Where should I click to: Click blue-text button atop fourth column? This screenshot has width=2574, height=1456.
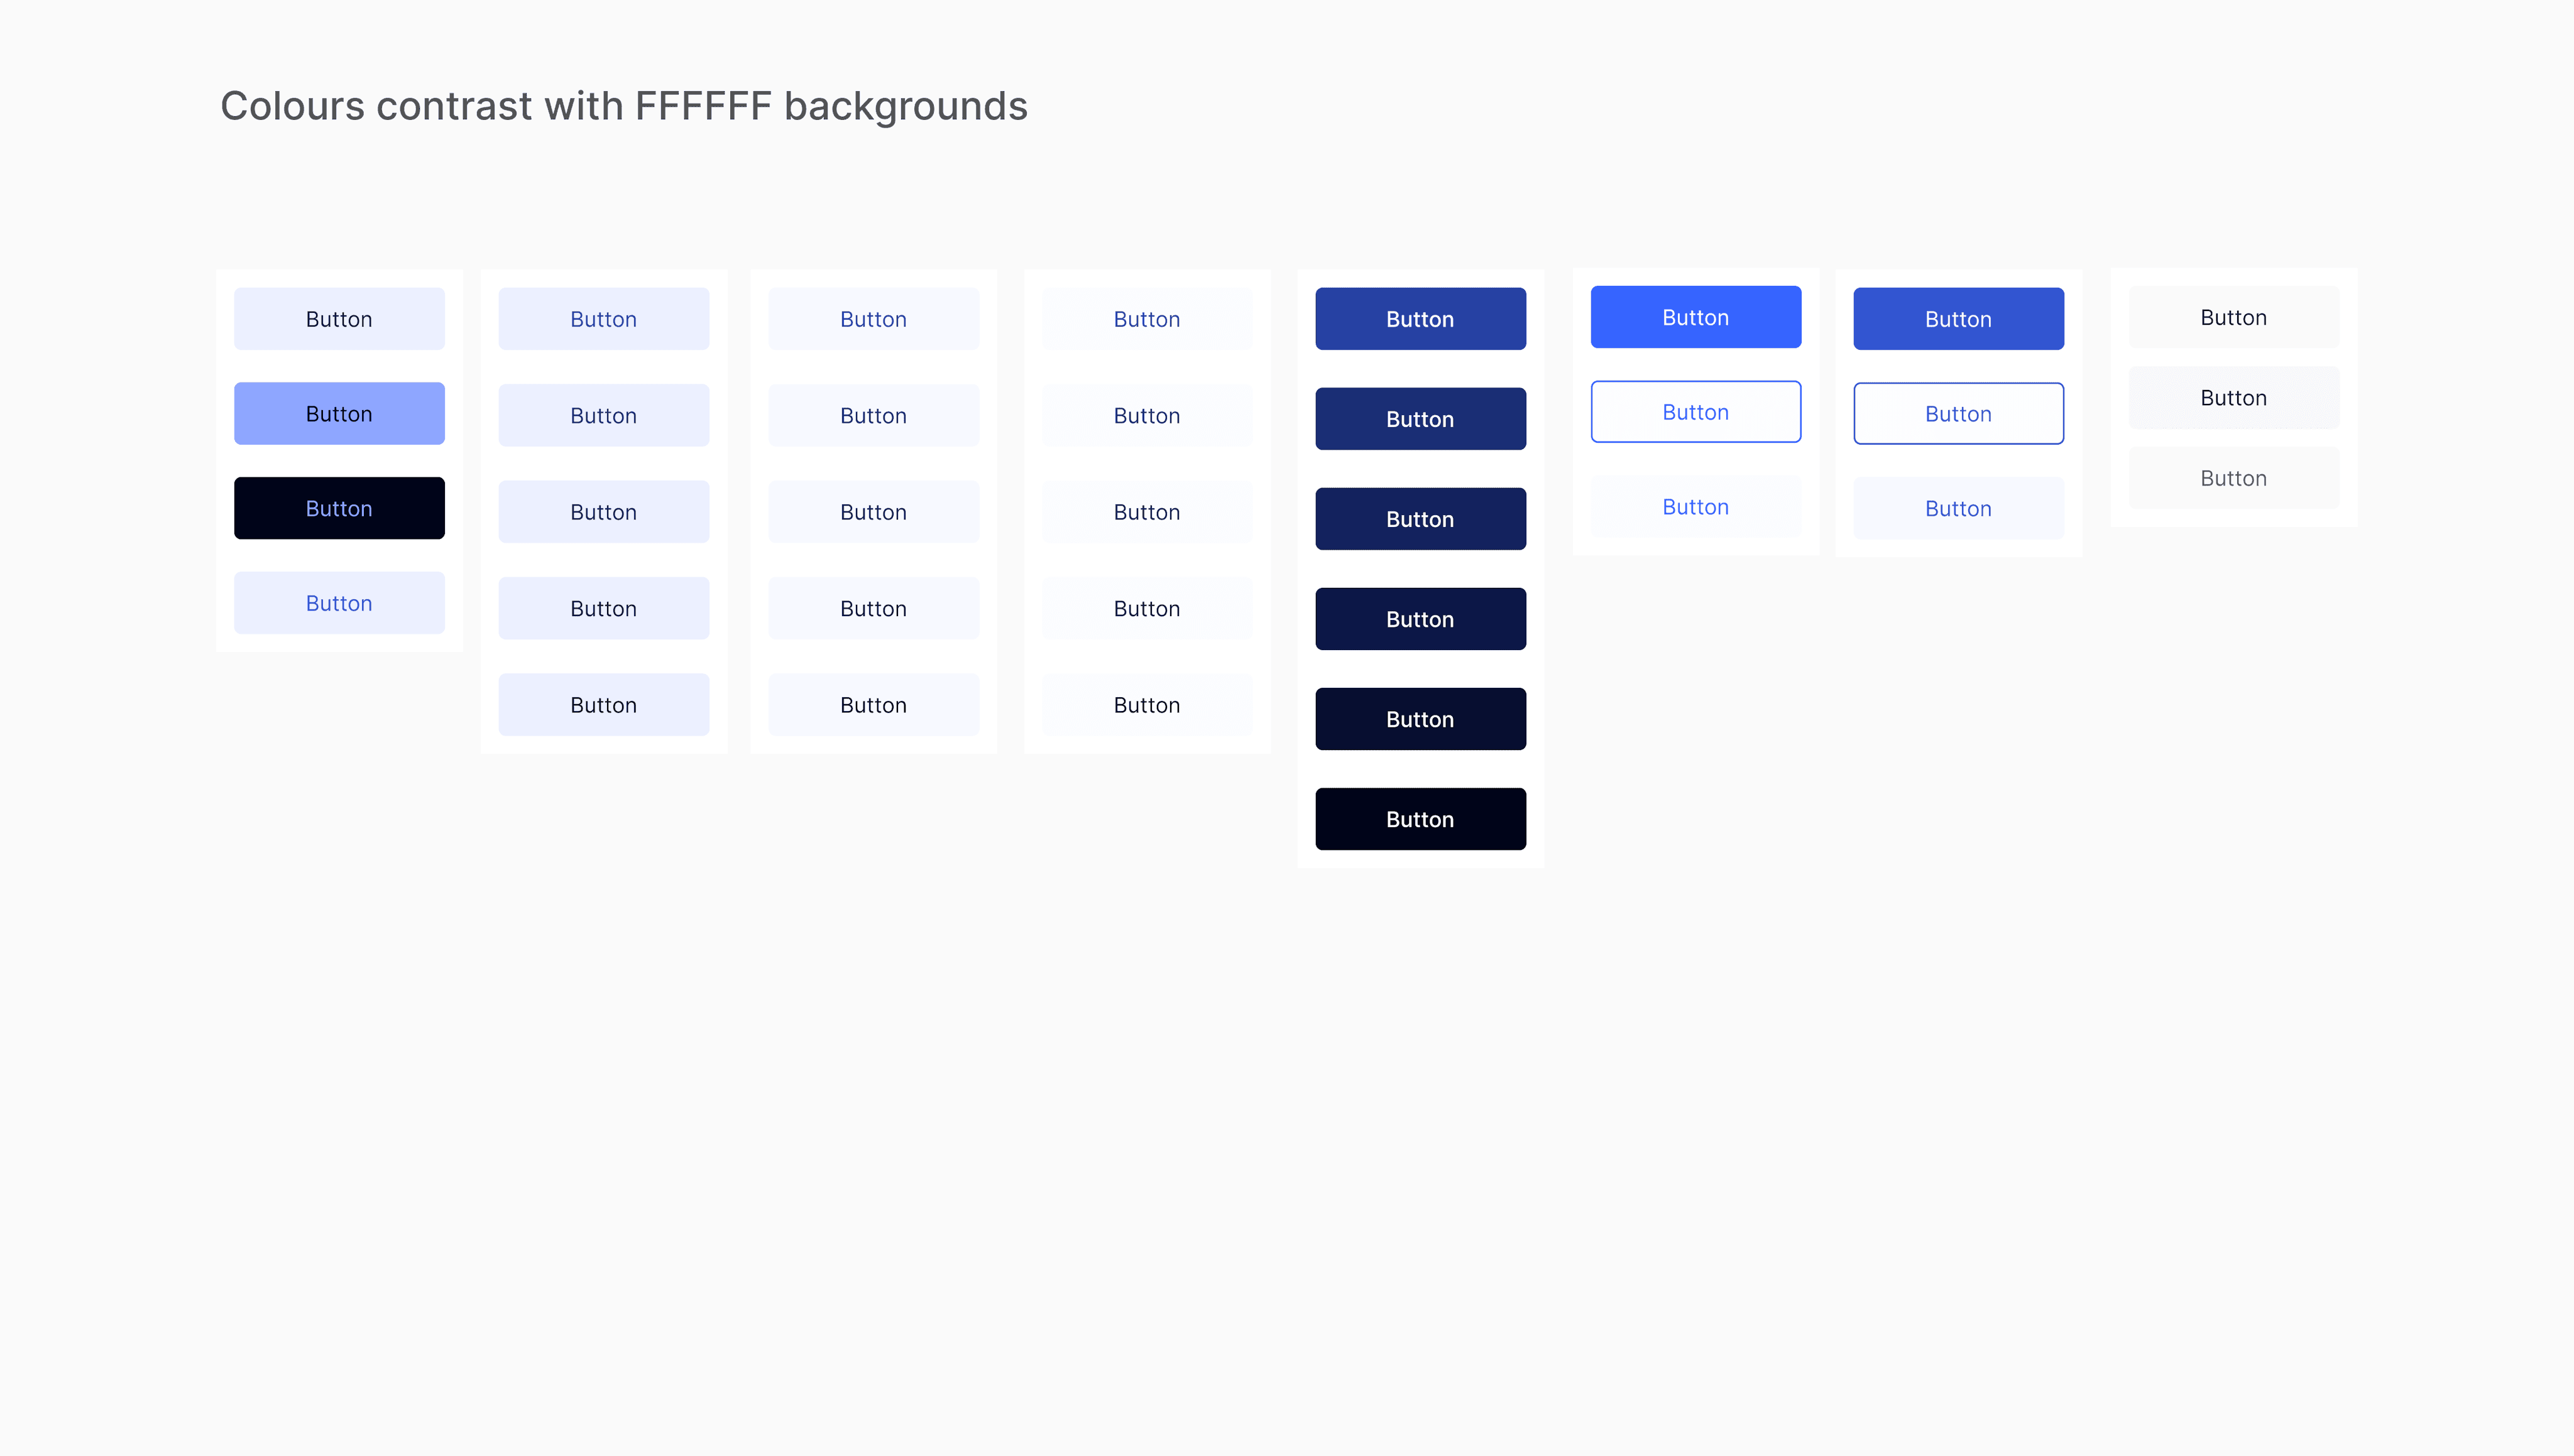coord(1146,319)
